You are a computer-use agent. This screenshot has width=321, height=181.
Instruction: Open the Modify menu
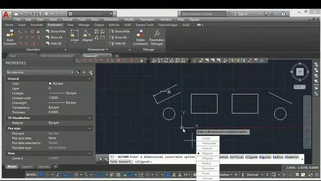[129, 20]
